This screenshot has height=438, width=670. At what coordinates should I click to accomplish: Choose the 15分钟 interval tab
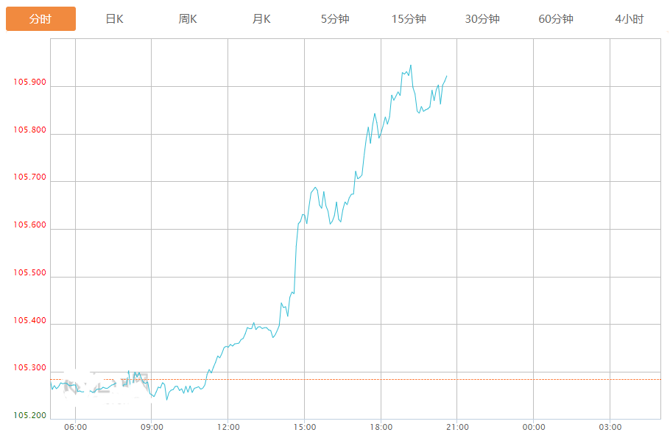pos(409,19)
